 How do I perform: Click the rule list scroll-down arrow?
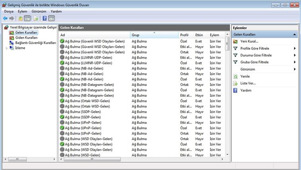(x=227, y=154)
